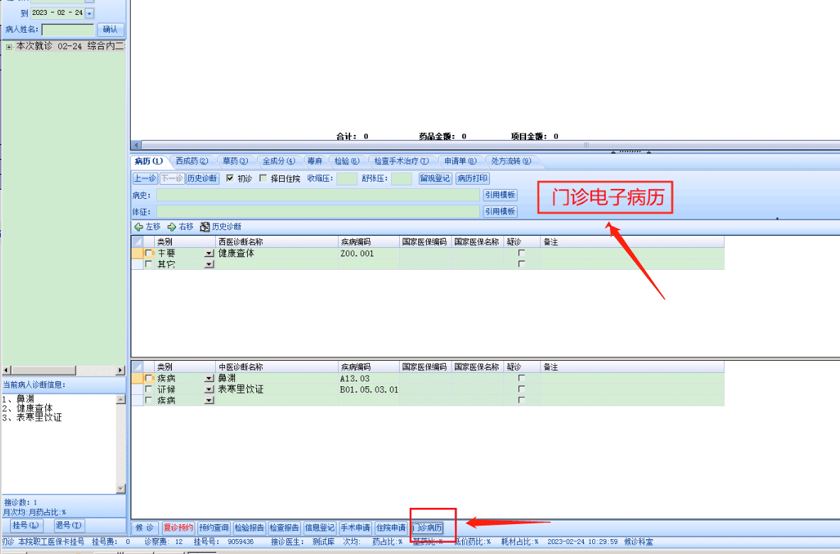Click the diagnosis info vertical scrollbar down arrow
This screenshot has height=554, width=840.
pos(121,488)
